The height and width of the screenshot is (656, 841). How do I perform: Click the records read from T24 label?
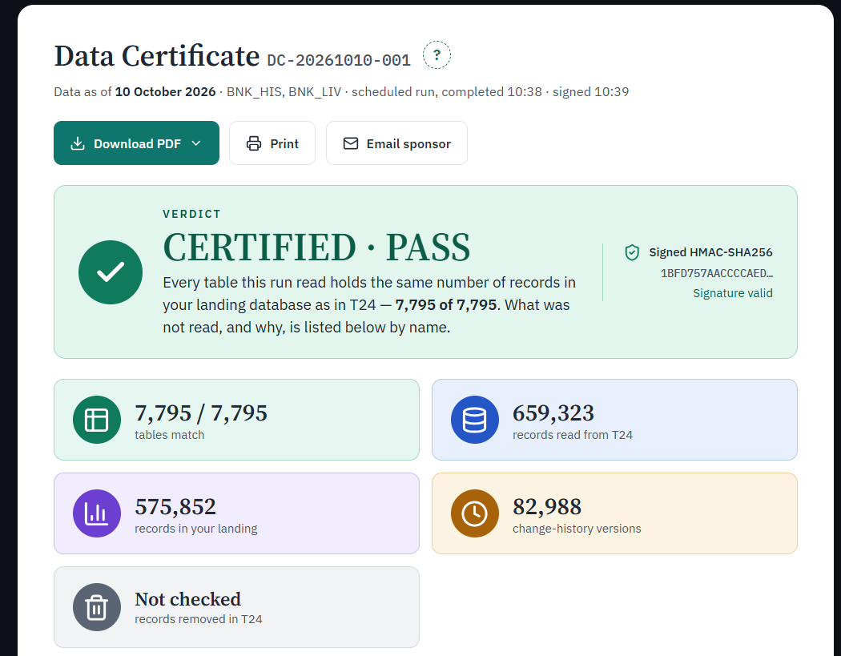573,434
